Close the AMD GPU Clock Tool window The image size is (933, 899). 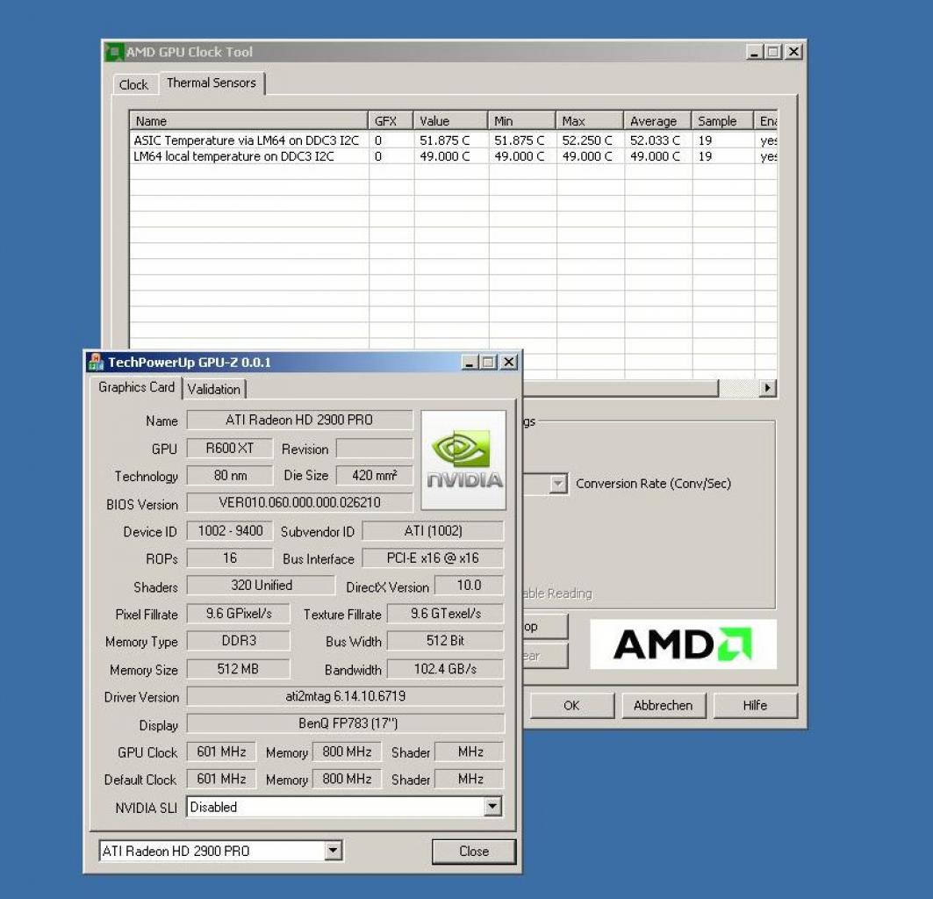pos(793,52)
